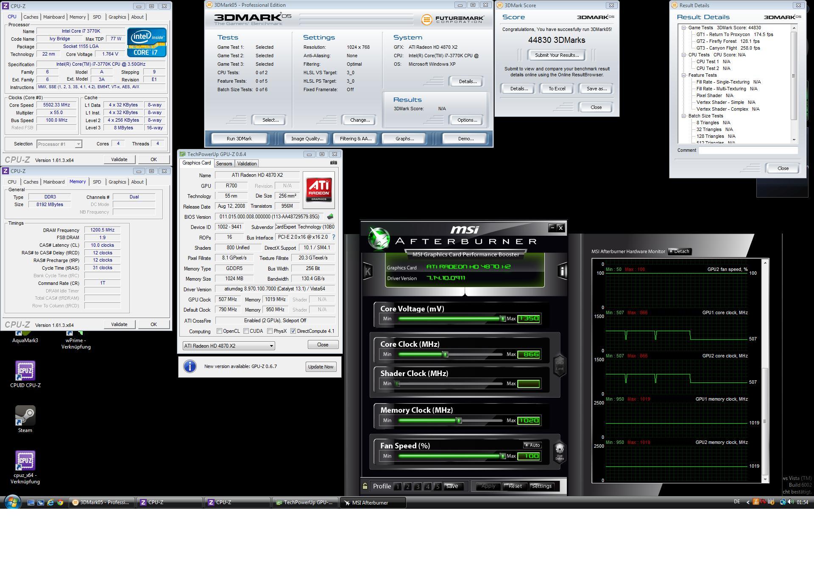Viewport: 814px width, 580px height.
Task: Open Graphics tab in lower CPU-Z window
Action: [117, 182]
